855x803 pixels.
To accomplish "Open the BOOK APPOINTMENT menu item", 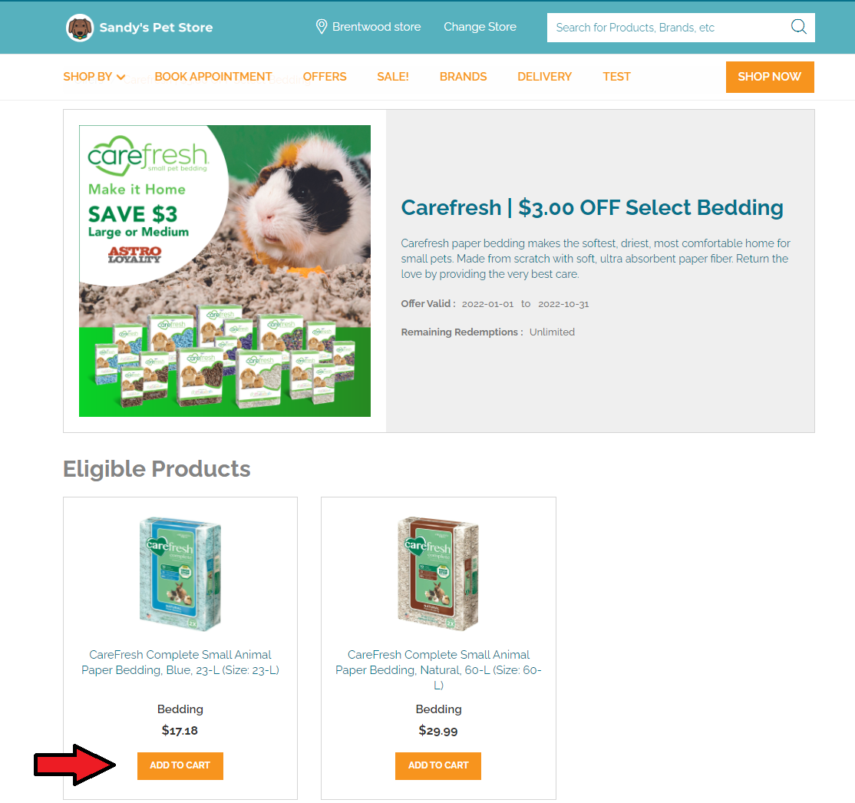I will 213,77.
